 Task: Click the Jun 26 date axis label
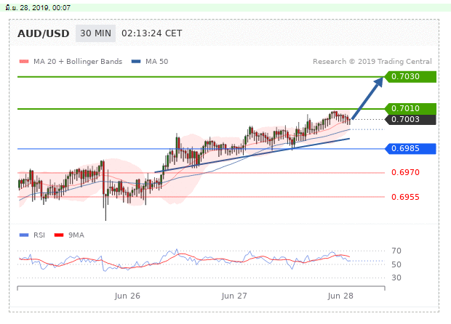[x=127, y=296]
